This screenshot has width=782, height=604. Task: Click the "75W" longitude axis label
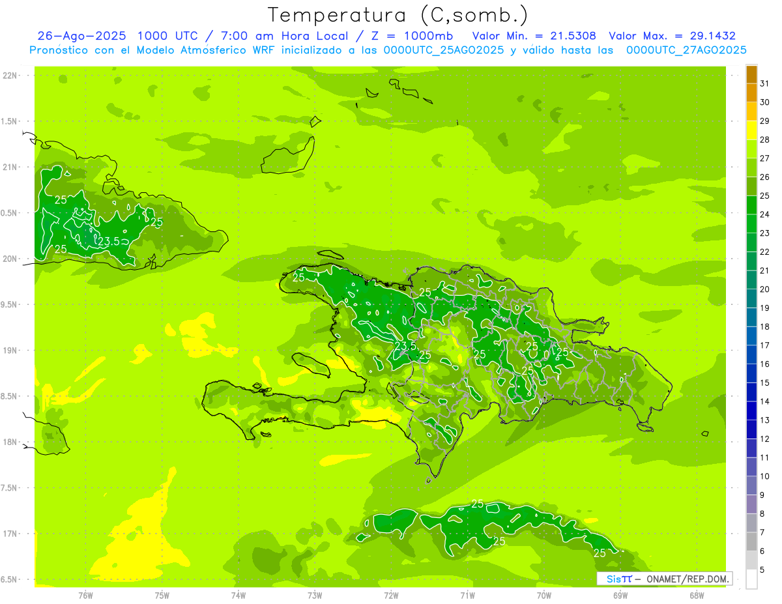[162, 595]
